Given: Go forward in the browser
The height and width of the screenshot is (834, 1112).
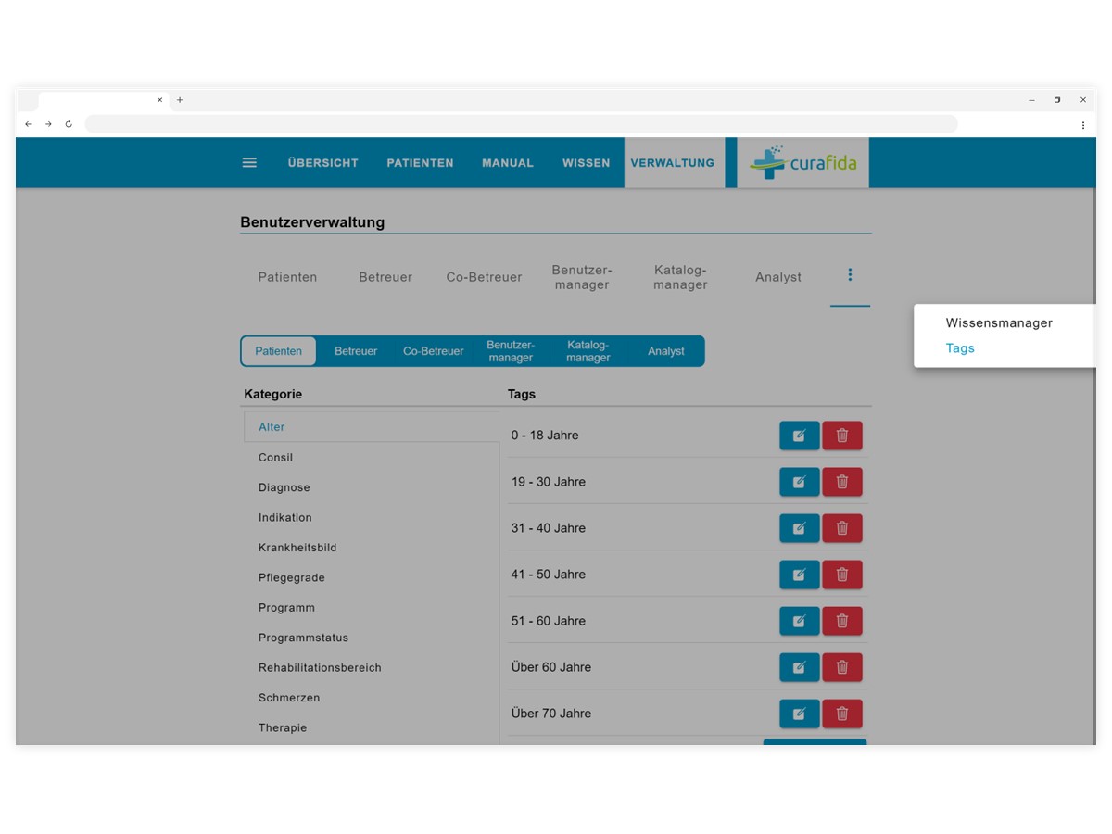Looking at the screenshot, I should coord(48,124).
